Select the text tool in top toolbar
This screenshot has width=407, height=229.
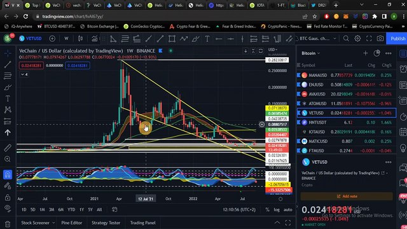(207, 39)
